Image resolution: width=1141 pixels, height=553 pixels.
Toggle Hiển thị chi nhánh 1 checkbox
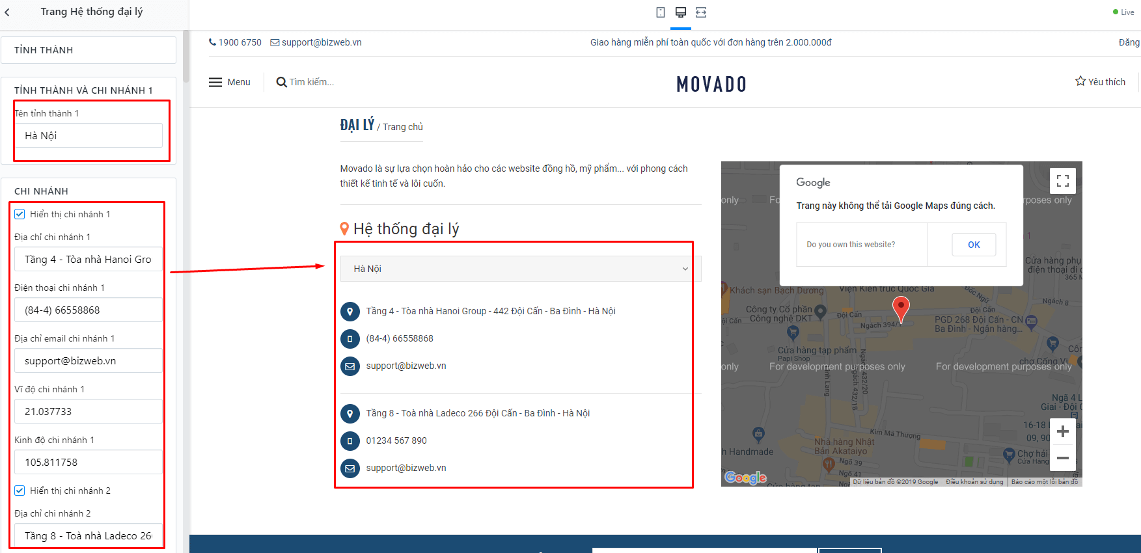coord(20,214)
